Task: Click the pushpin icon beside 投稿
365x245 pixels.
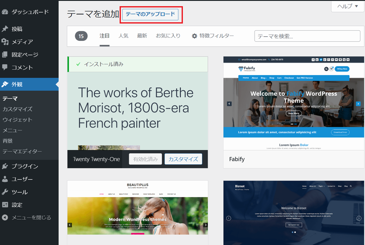Action: (5, 29)
